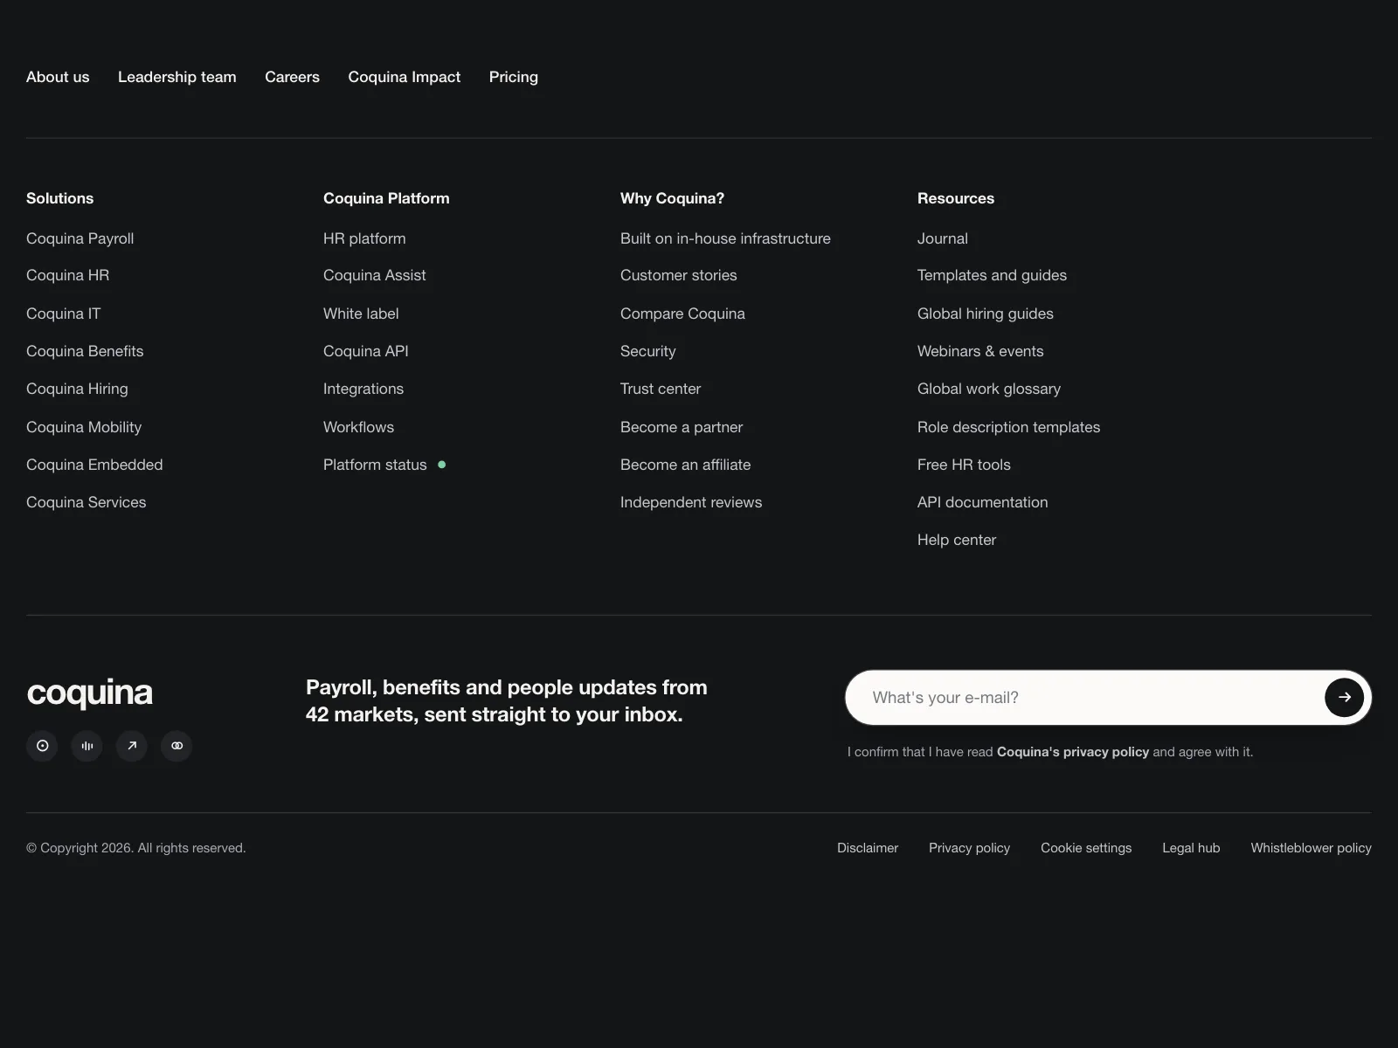Click the "Payroll, benefits and people updates" headline
The image size is (1398, 1048).
coord(507,700)
